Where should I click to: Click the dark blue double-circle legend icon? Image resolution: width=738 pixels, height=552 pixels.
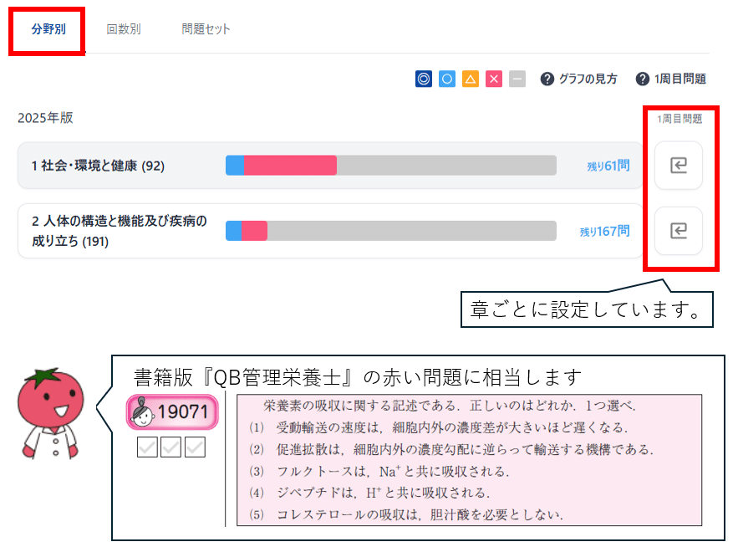[424, 79]
